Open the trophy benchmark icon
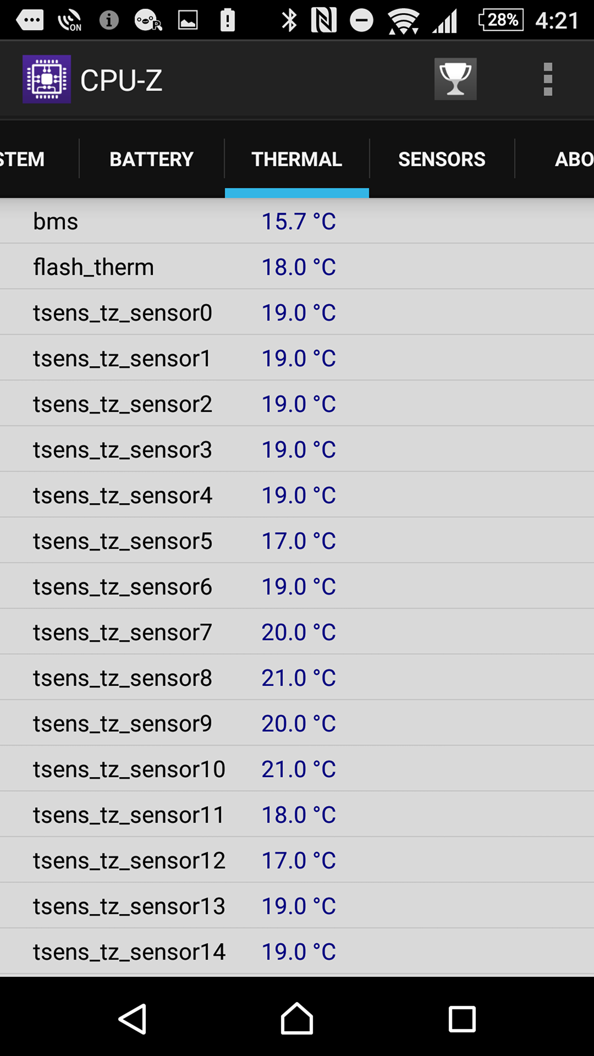The height and width of the screenshot is (1056, 594). pyautogui.click(x=455, y=79)
